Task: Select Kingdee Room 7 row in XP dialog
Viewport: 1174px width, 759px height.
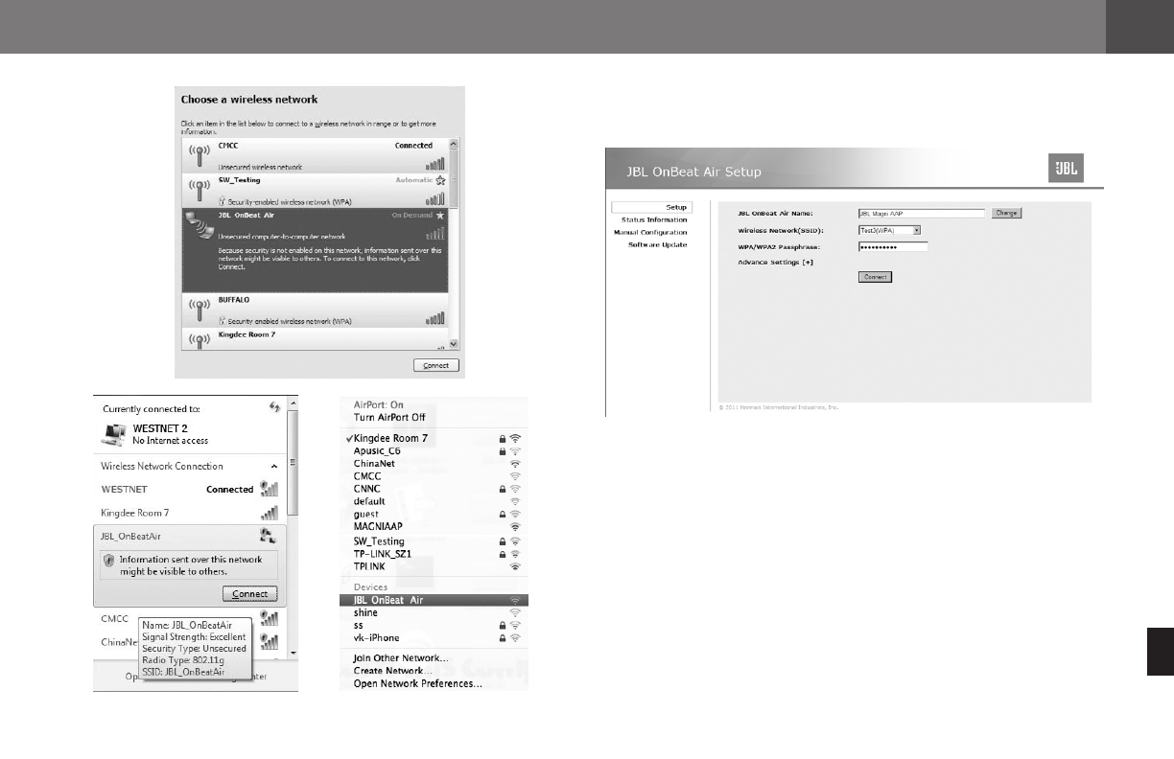Action: (x=315, y=339)
